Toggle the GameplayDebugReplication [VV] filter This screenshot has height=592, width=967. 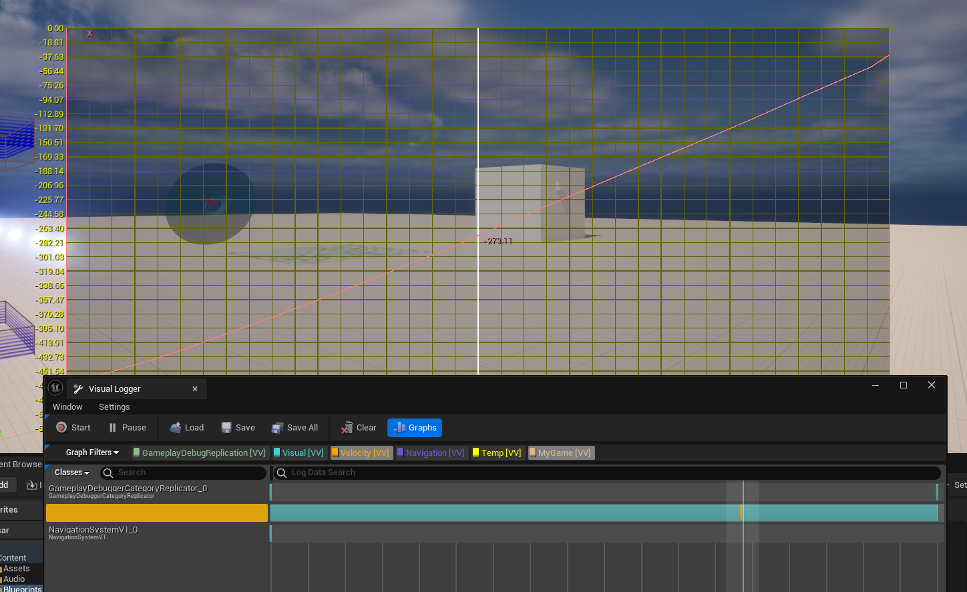coord(200,453)
